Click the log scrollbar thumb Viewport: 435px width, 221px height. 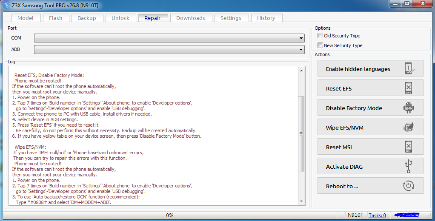301,134
